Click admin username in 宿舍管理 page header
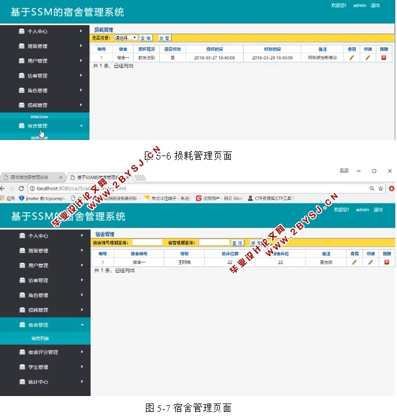This screenshot has width=397, height=418. [362, 210]
